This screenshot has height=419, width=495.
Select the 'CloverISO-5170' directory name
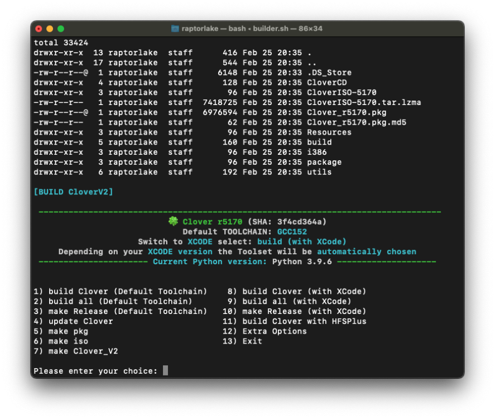342,93
